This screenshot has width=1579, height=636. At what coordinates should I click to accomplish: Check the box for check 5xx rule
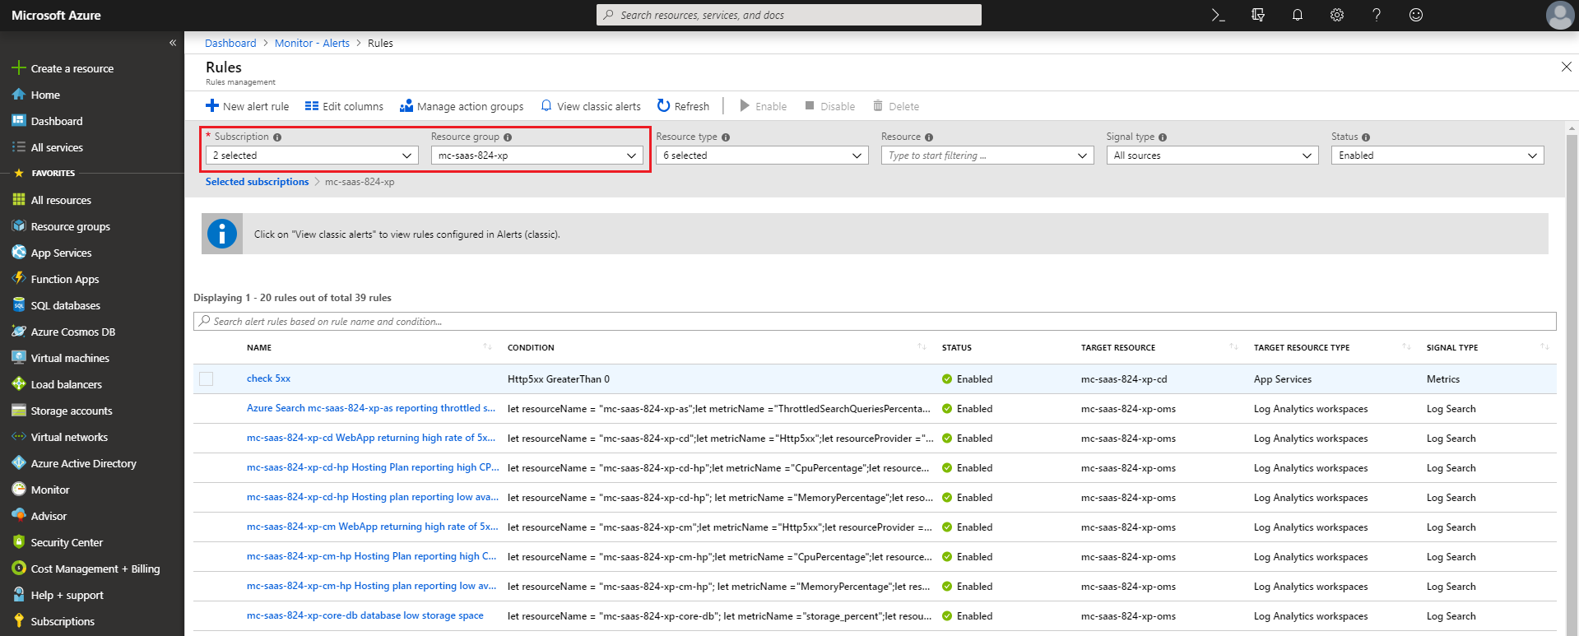pyautogui.click(x=207, y=378)
